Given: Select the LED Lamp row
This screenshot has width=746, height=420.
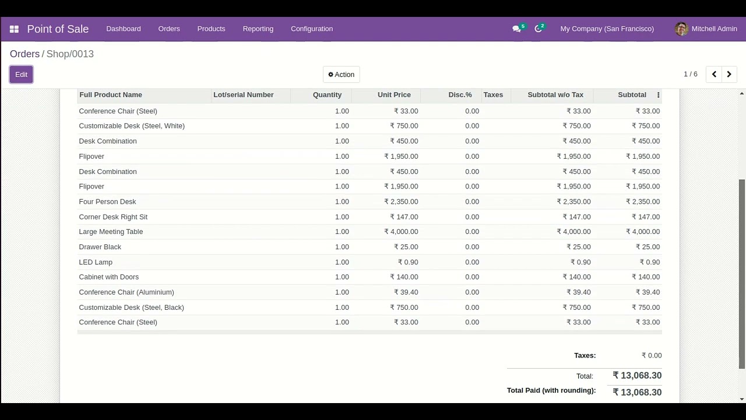Looking at the screenshot, I should pyautogui.click(x=370, y=262).
